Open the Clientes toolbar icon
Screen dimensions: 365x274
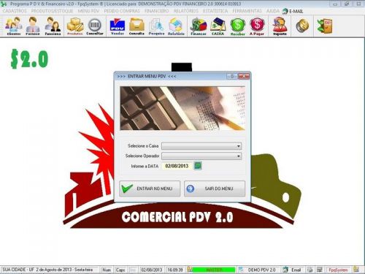[14, 26]
